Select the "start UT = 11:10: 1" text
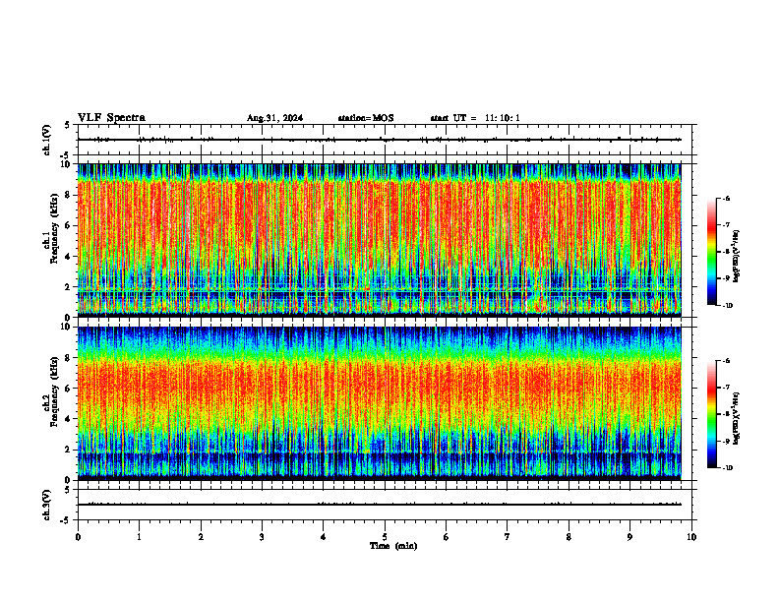Viewport: 779px width, 602px height. point(475,118)
